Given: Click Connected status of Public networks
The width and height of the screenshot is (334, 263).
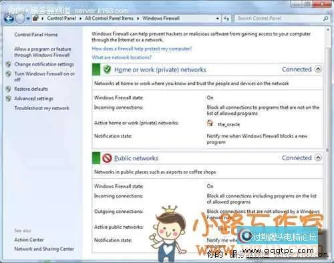Looking at the screenshot, I should tap(297, 158).
